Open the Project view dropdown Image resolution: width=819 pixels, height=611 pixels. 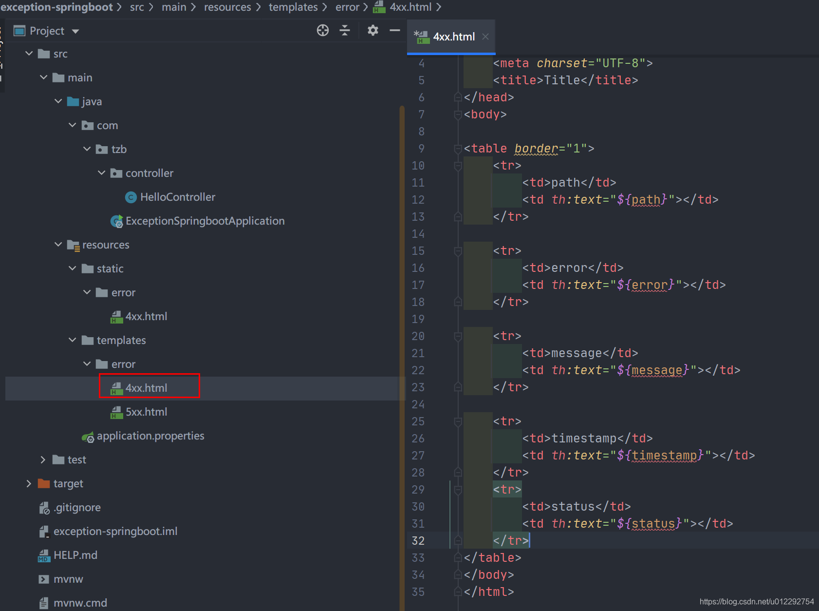75,31
